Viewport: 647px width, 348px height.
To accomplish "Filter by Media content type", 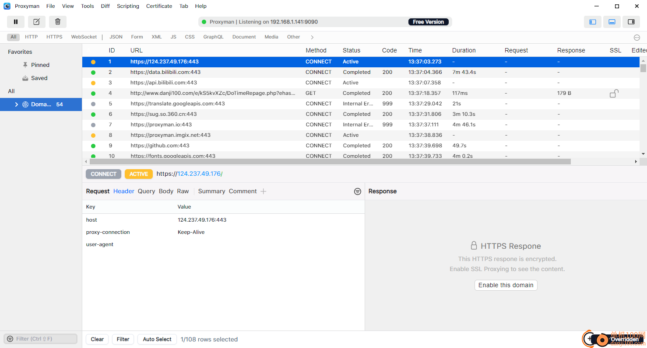I will pos(271,37).
